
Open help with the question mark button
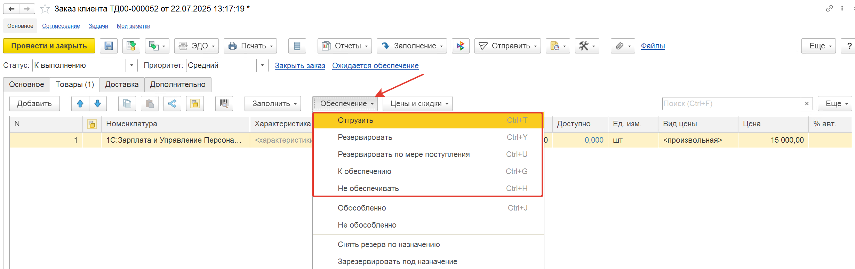click(x=848, y=46)
